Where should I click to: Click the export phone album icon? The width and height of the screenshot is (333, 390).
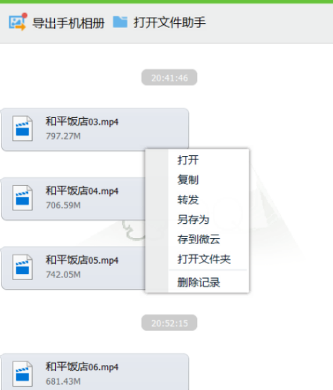[x=18, y=22]
